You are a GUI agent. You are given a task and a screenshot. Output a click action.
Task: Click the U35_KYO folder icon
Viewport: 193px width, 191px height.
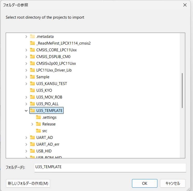point(32,91)
